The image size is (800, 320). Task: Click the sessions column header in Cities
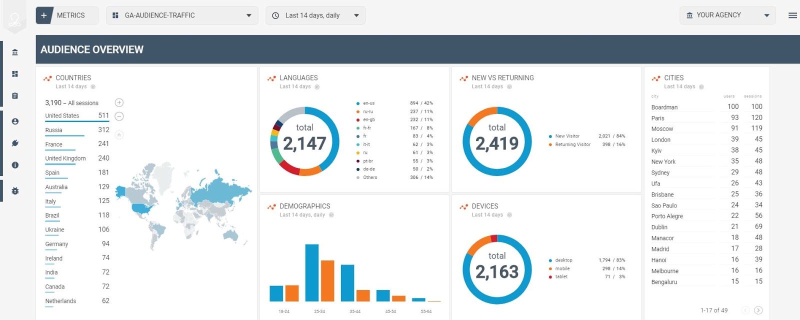752,96
